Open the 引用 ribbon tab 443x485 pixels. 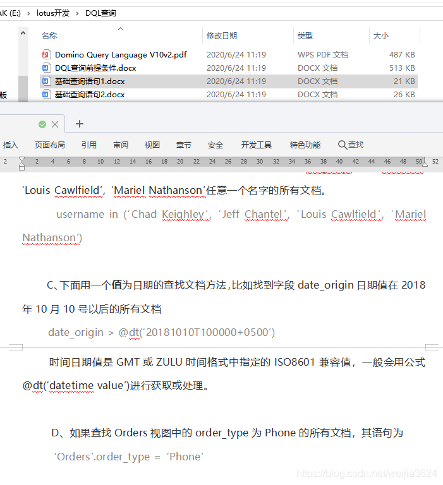(x=89, y=145)
